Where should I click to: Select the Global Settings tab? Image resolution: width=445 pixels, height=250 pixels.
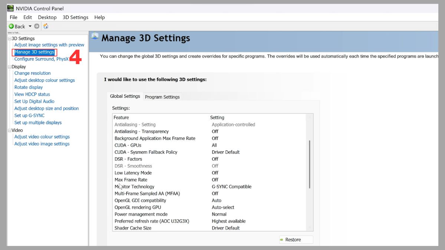(x=125, y=96)
